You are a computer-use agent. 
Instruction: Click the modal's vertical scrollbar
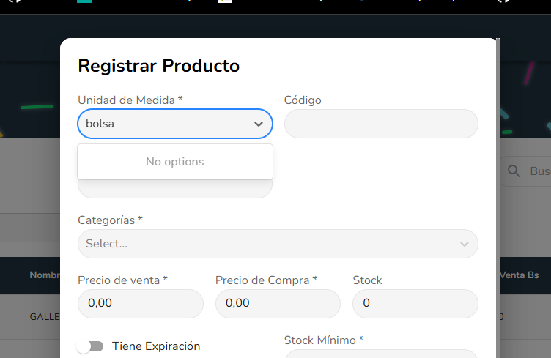click(498, 198)
